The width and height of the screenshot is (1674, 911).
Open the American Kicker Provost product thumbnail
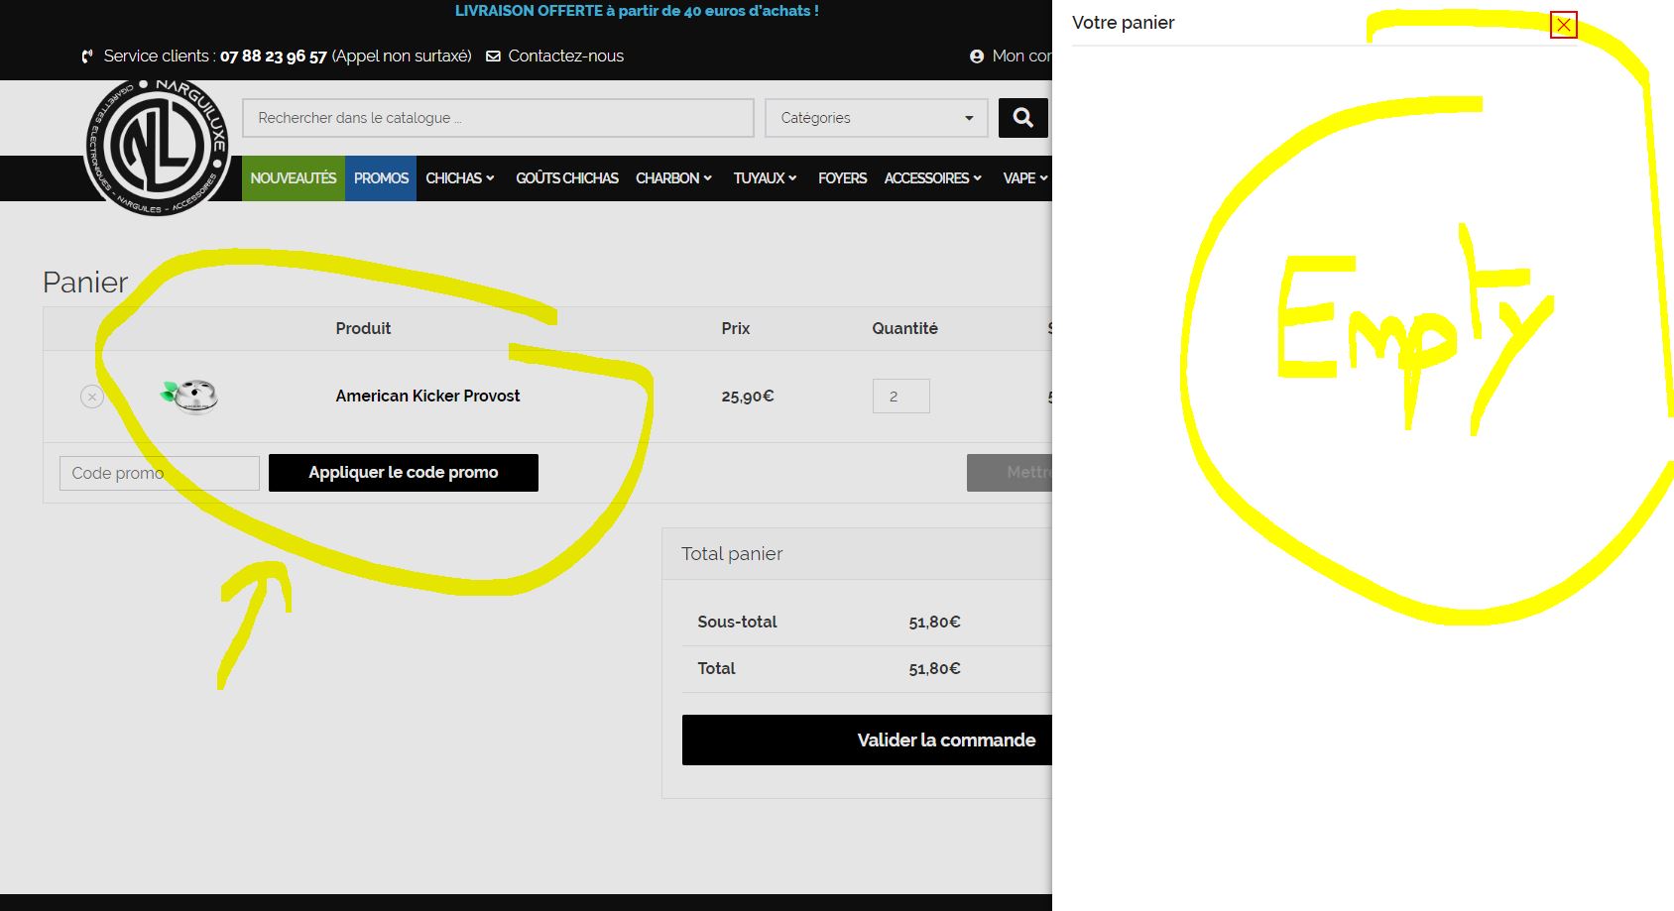point(189,397)
